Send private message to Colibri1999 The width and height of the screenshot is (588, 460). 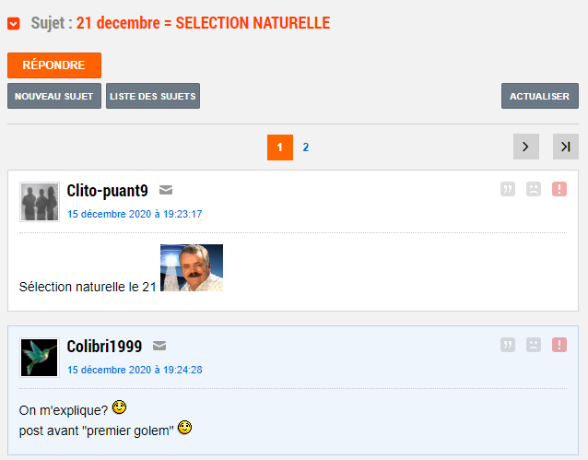159,347
